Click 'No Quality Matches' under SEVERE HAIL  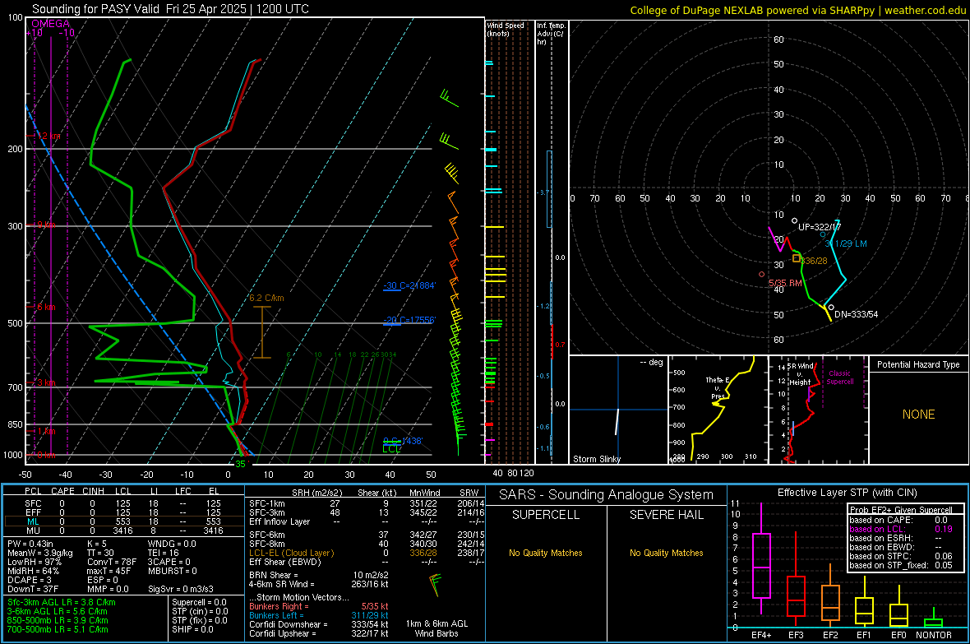[x=666, y=553]
